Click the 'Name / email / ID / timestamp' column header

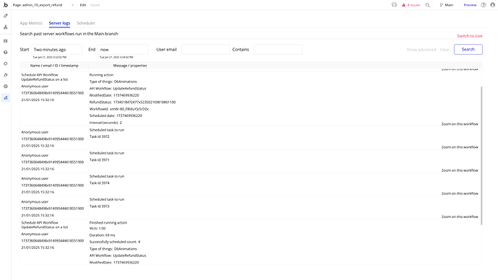click(54, 66)
